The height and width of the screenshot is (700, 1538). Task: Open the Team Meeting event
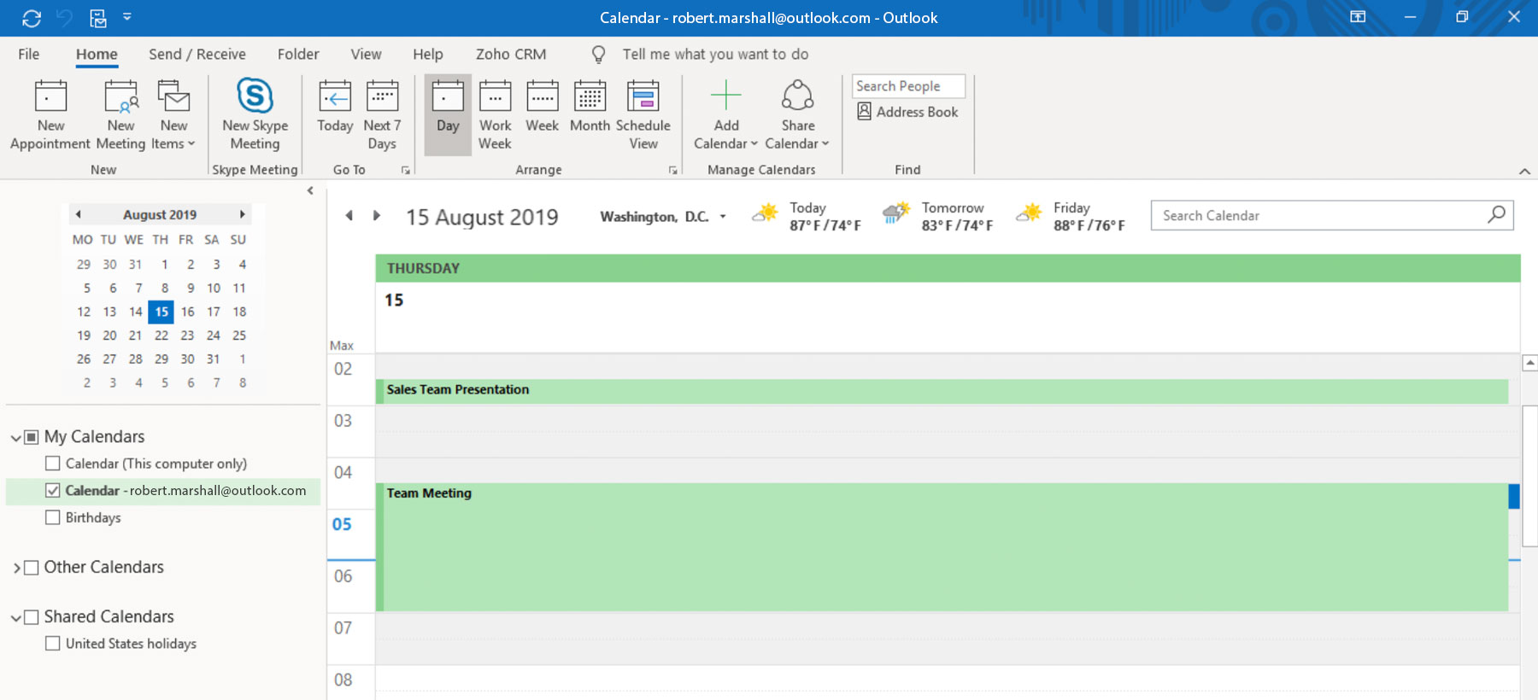pos(940,546)
